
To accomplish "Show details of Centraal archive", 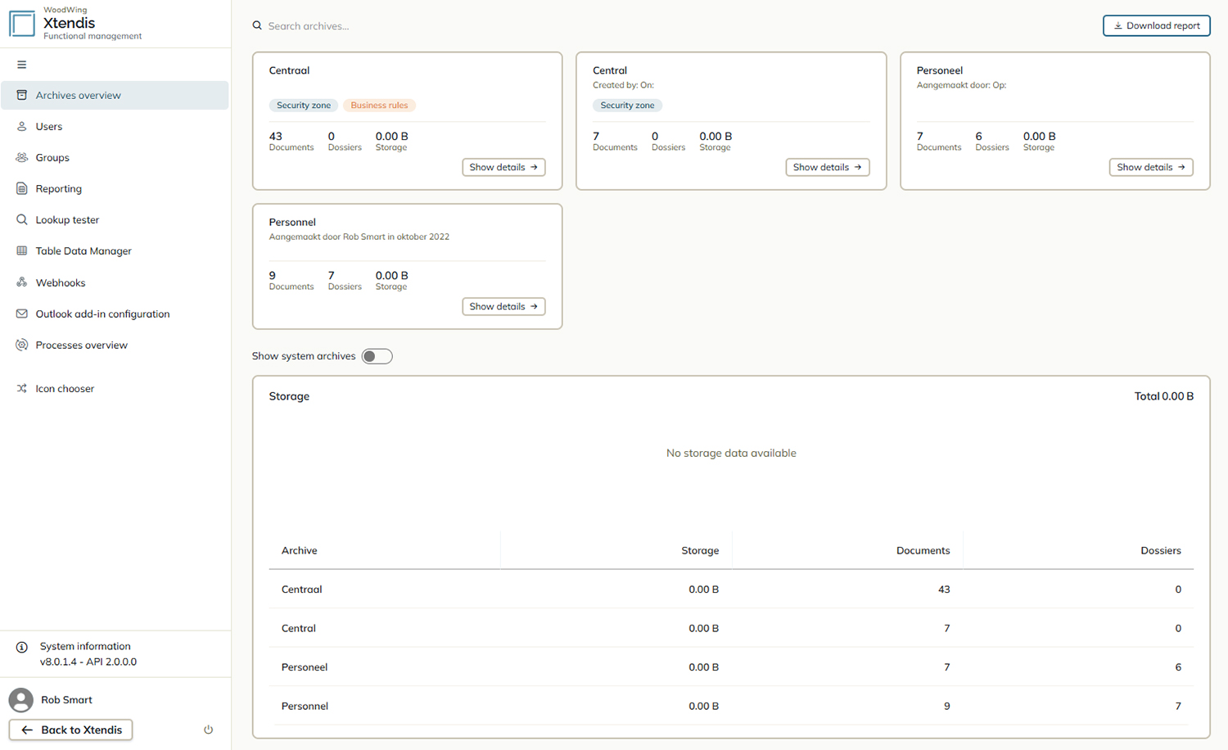I will click(503, 167).
